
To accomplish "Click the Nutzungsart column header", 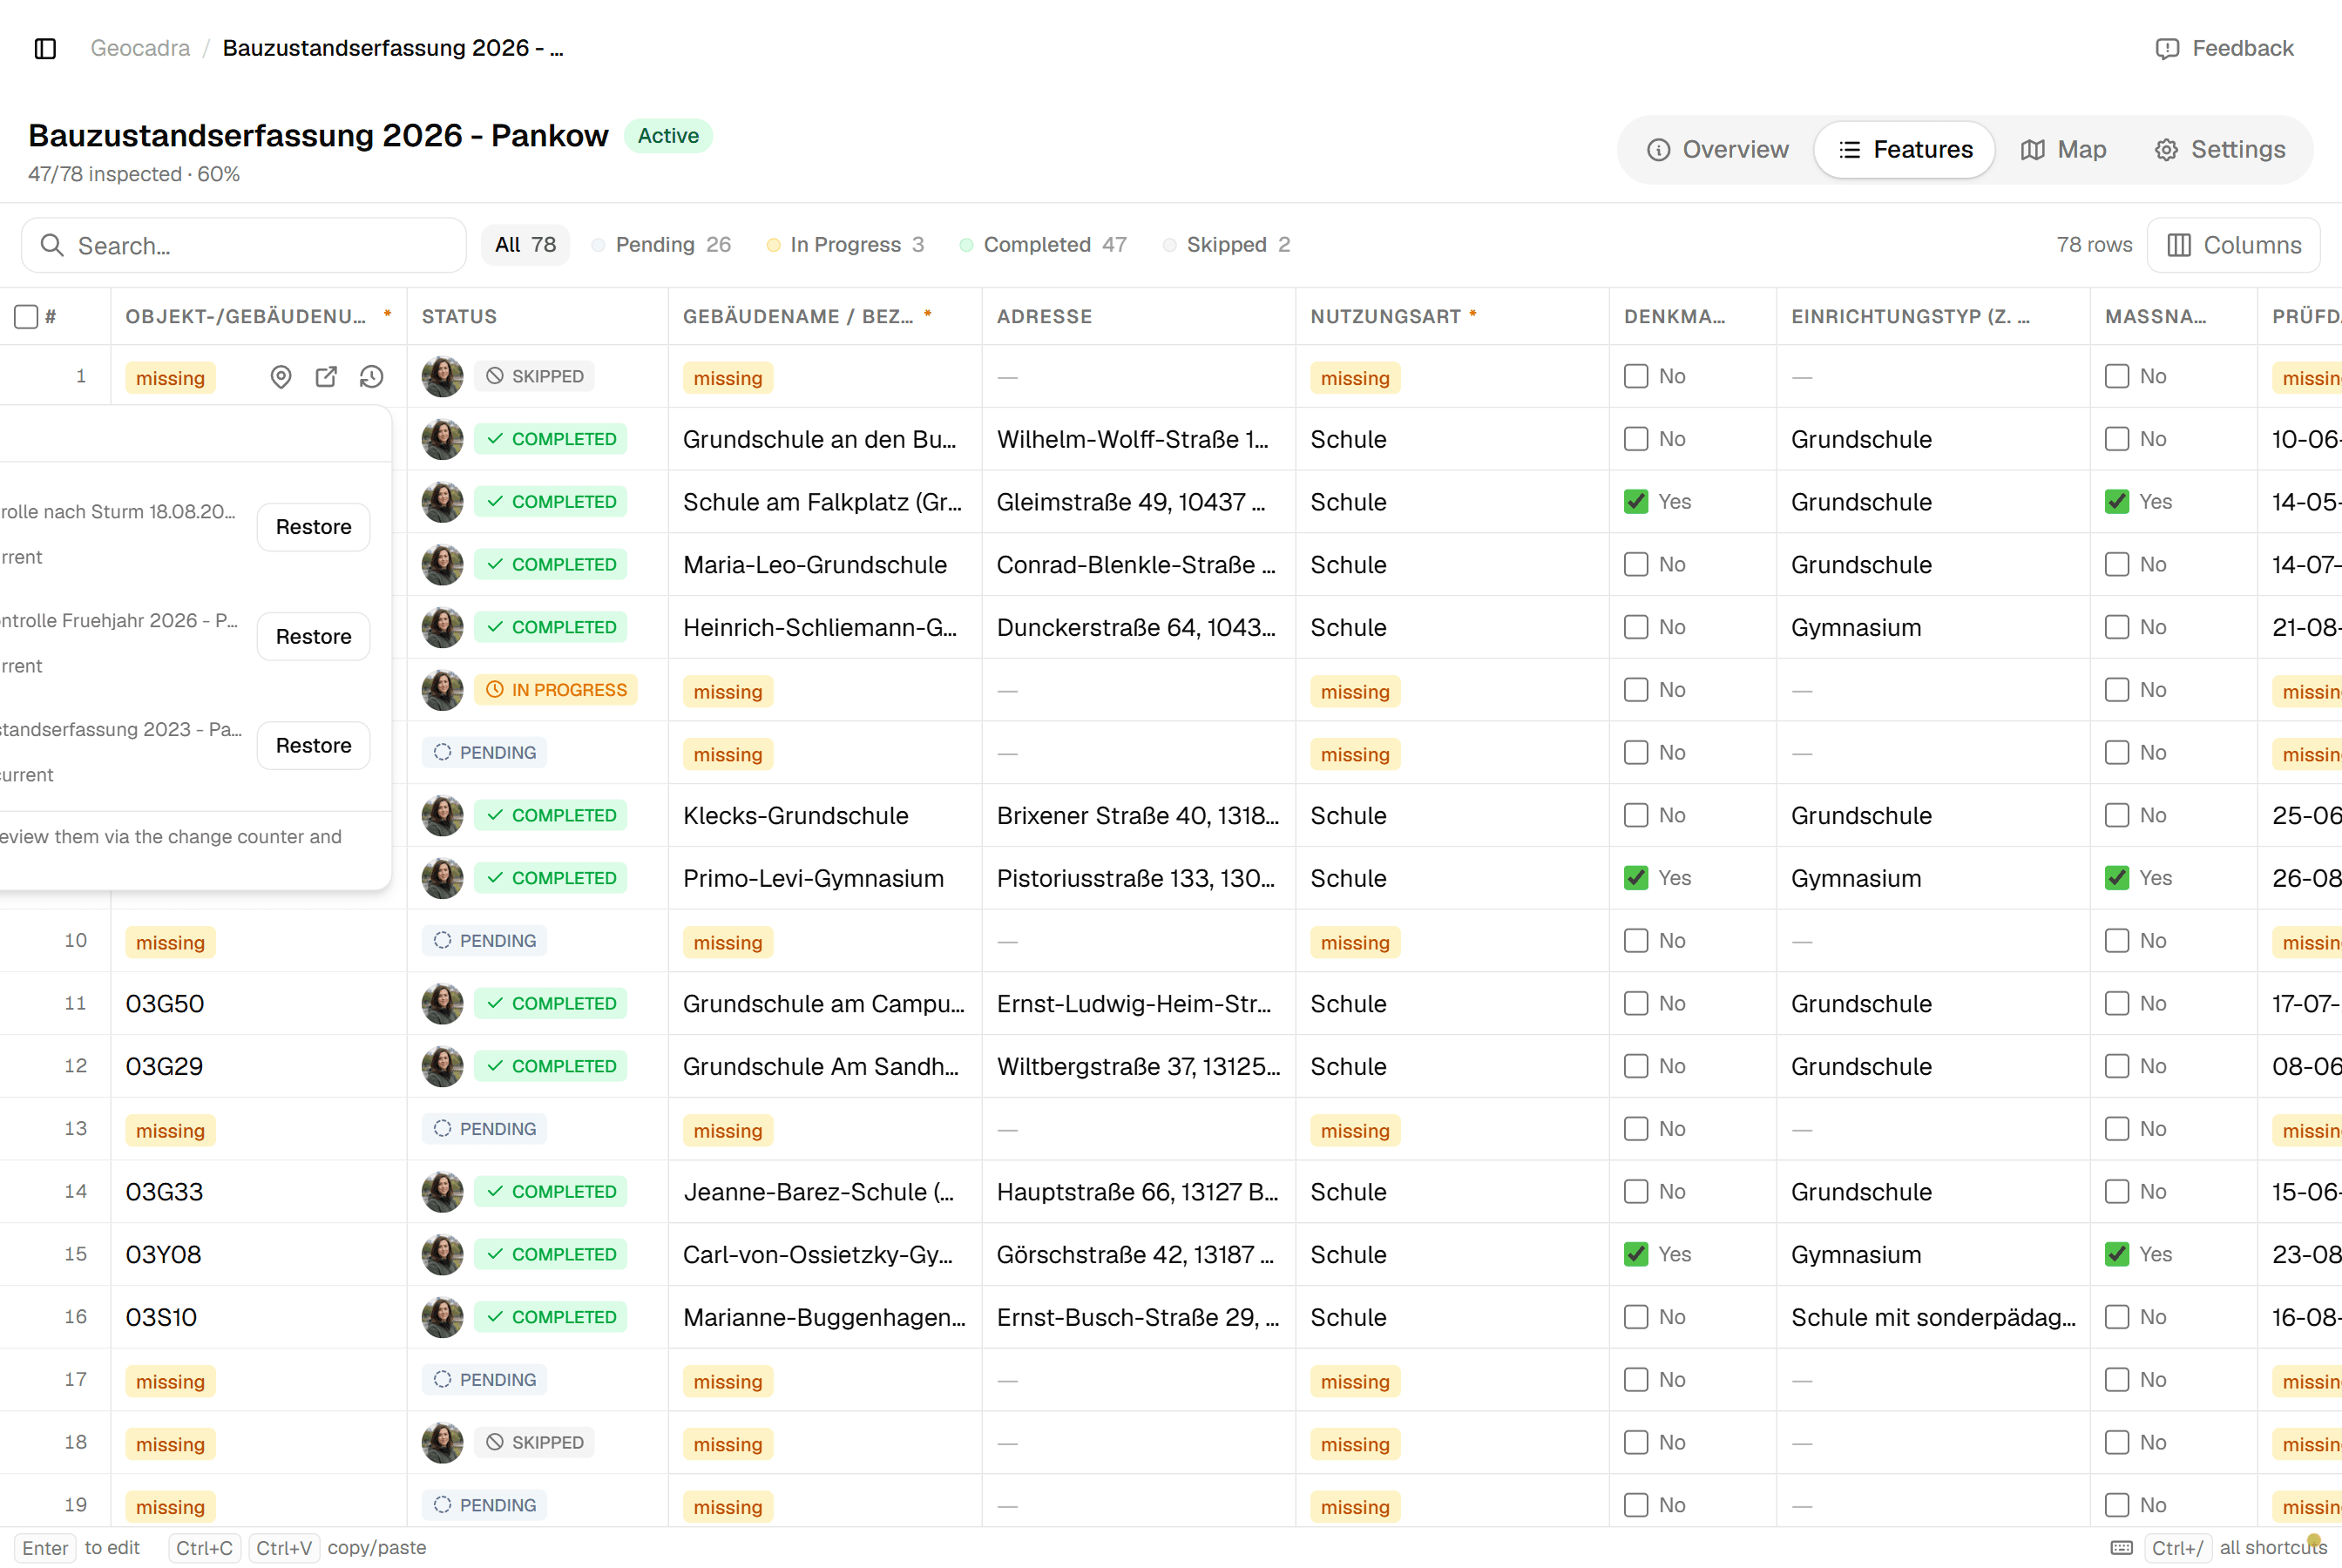I will 1452,317.
